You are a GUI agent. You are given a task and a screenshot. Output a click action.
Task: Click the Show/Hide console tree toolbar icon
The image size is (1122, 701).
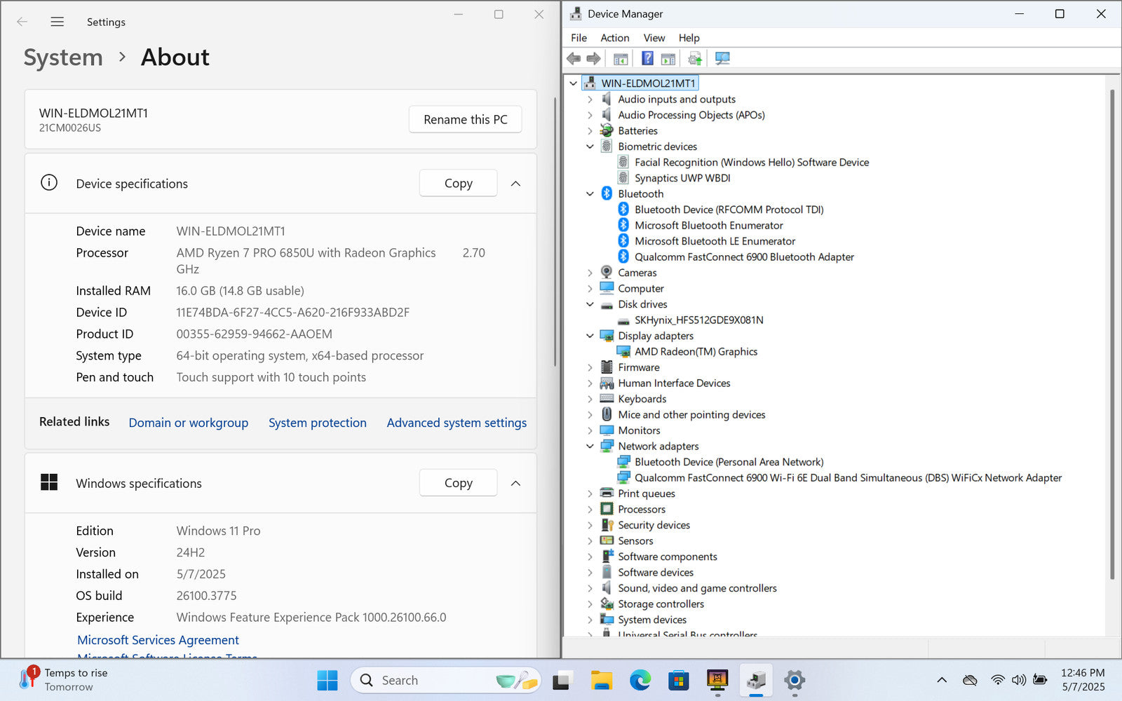pos(621,58)
